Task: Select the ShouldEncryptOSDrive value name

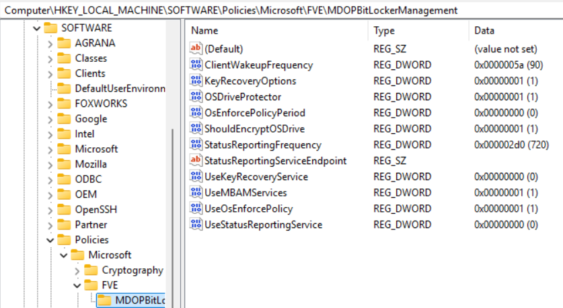Action: tap(254, 129)
